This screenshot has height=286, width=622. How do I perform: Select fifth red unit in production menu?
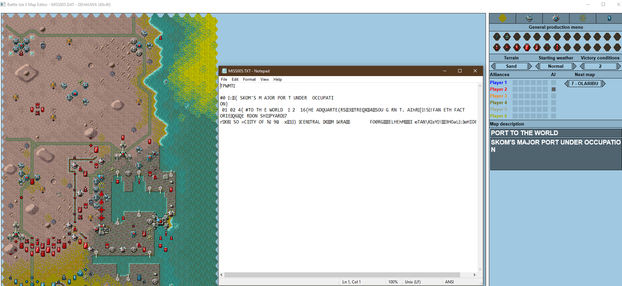pos(537,47)
